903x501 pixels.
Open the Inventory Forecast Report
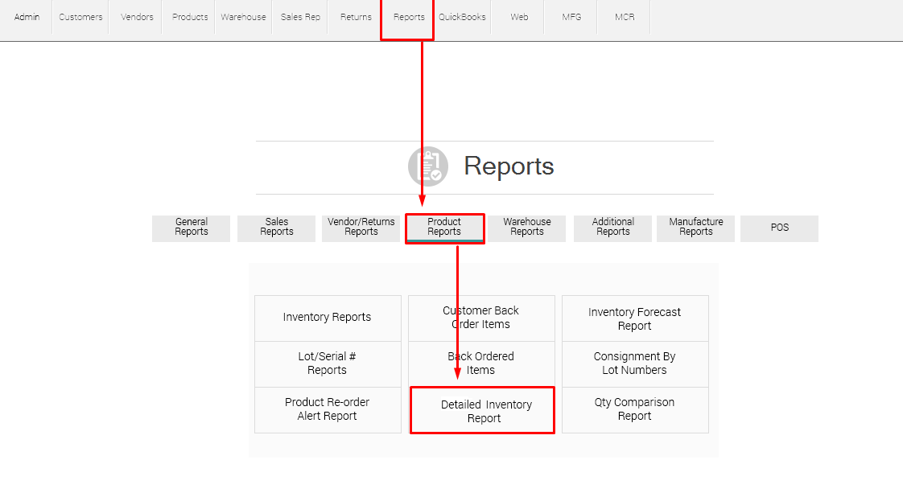[635, 318]
